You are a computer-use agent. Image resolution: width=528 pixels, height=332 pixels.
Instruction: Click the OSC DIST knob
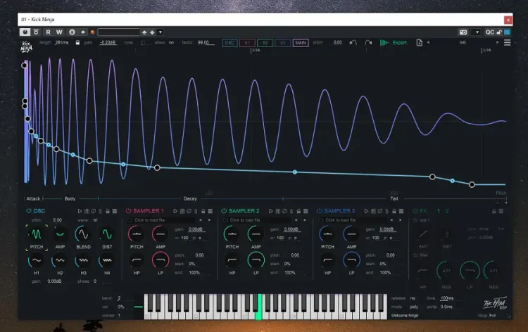[x=107, y=234]
